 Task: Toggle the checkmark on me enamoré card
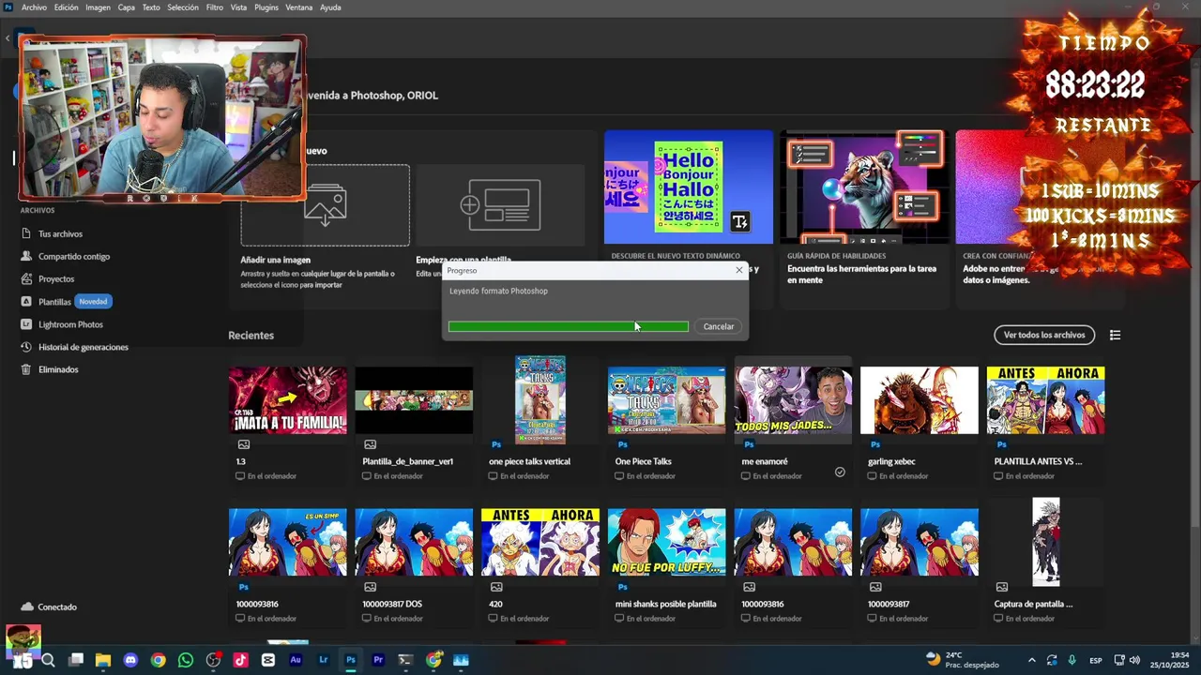840,472
